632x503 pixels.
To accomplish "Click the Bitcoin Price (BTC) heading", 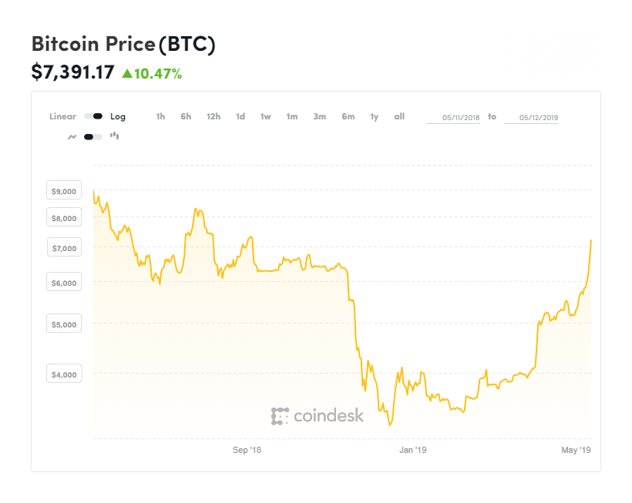I will pyautogui.click(x=123, y=44).
